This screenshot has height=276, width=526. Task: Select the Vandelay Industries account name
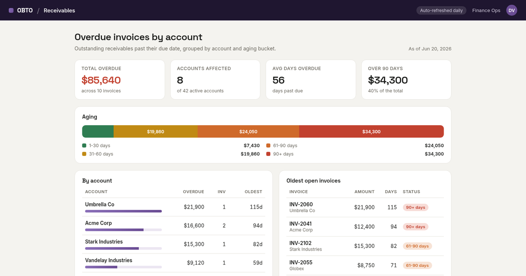tap(109, 260)
